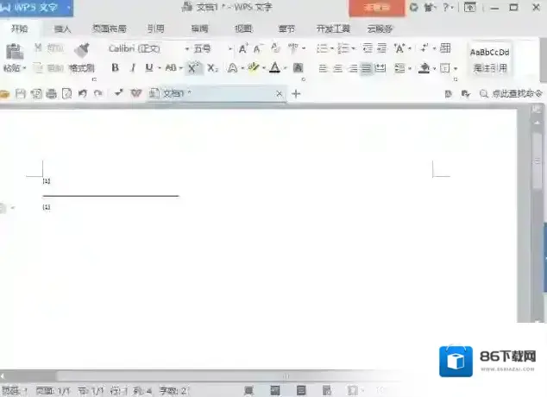Click the Paste clipboard icon
The width and height of the screenshot is (547, 397).
coord(15,51)
